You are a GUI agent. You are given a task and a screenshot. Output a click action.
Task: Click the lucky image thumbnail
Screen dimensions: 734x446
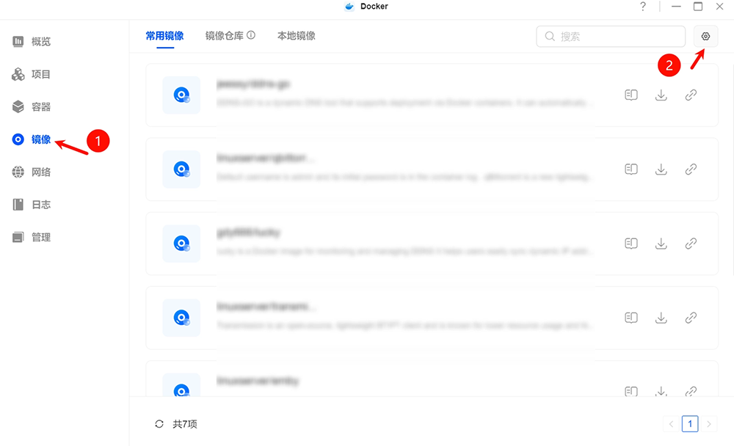click(x=181, y=244)
